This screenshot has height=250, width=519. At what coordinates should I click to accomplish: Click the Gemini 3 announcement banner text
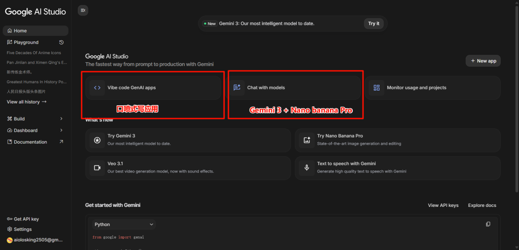(x=266, y=24)
